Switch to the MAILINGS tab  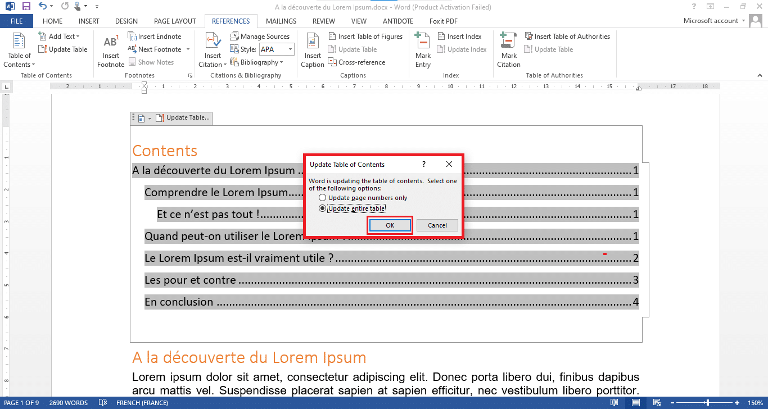(281, 21)
